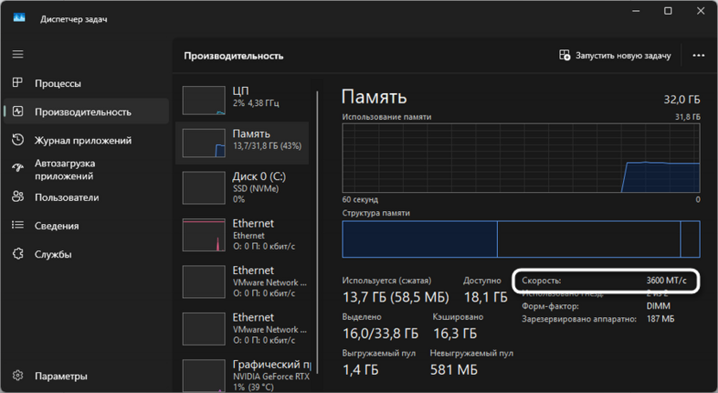Open Автозагрузка приложений page

click(x=86, y=169)
